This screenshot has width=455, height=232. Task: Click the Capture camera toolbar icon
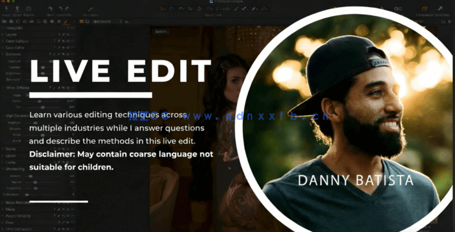coord(29,9)
